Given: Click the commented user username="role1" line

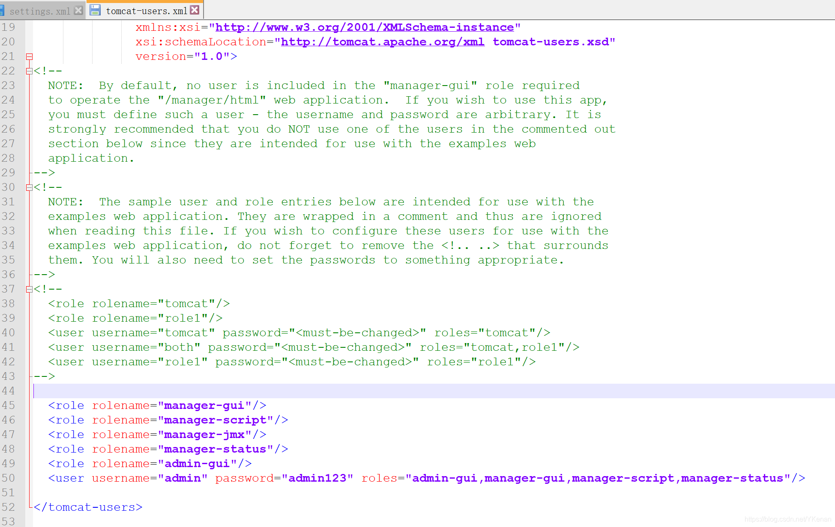Looking at the screenshot, I should click(x=292, y=362).
